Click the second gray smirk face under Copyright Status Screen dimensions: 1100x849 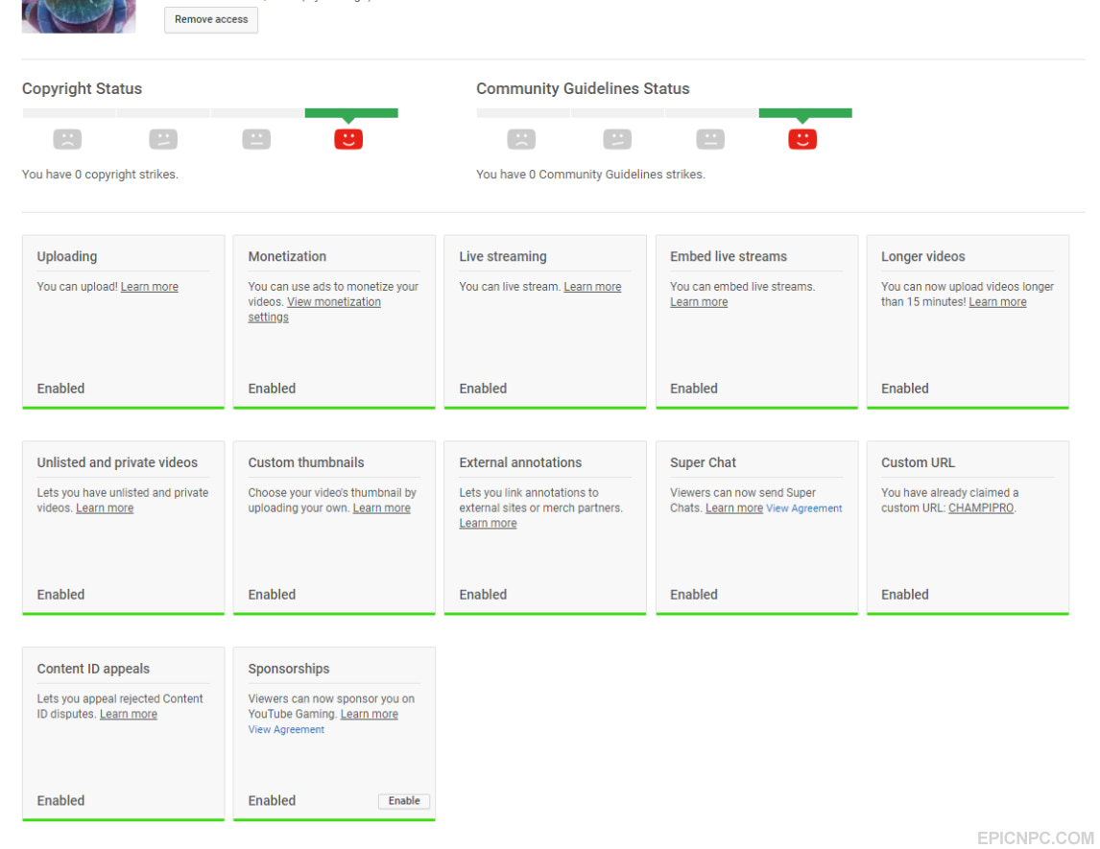tap(163, 139)
